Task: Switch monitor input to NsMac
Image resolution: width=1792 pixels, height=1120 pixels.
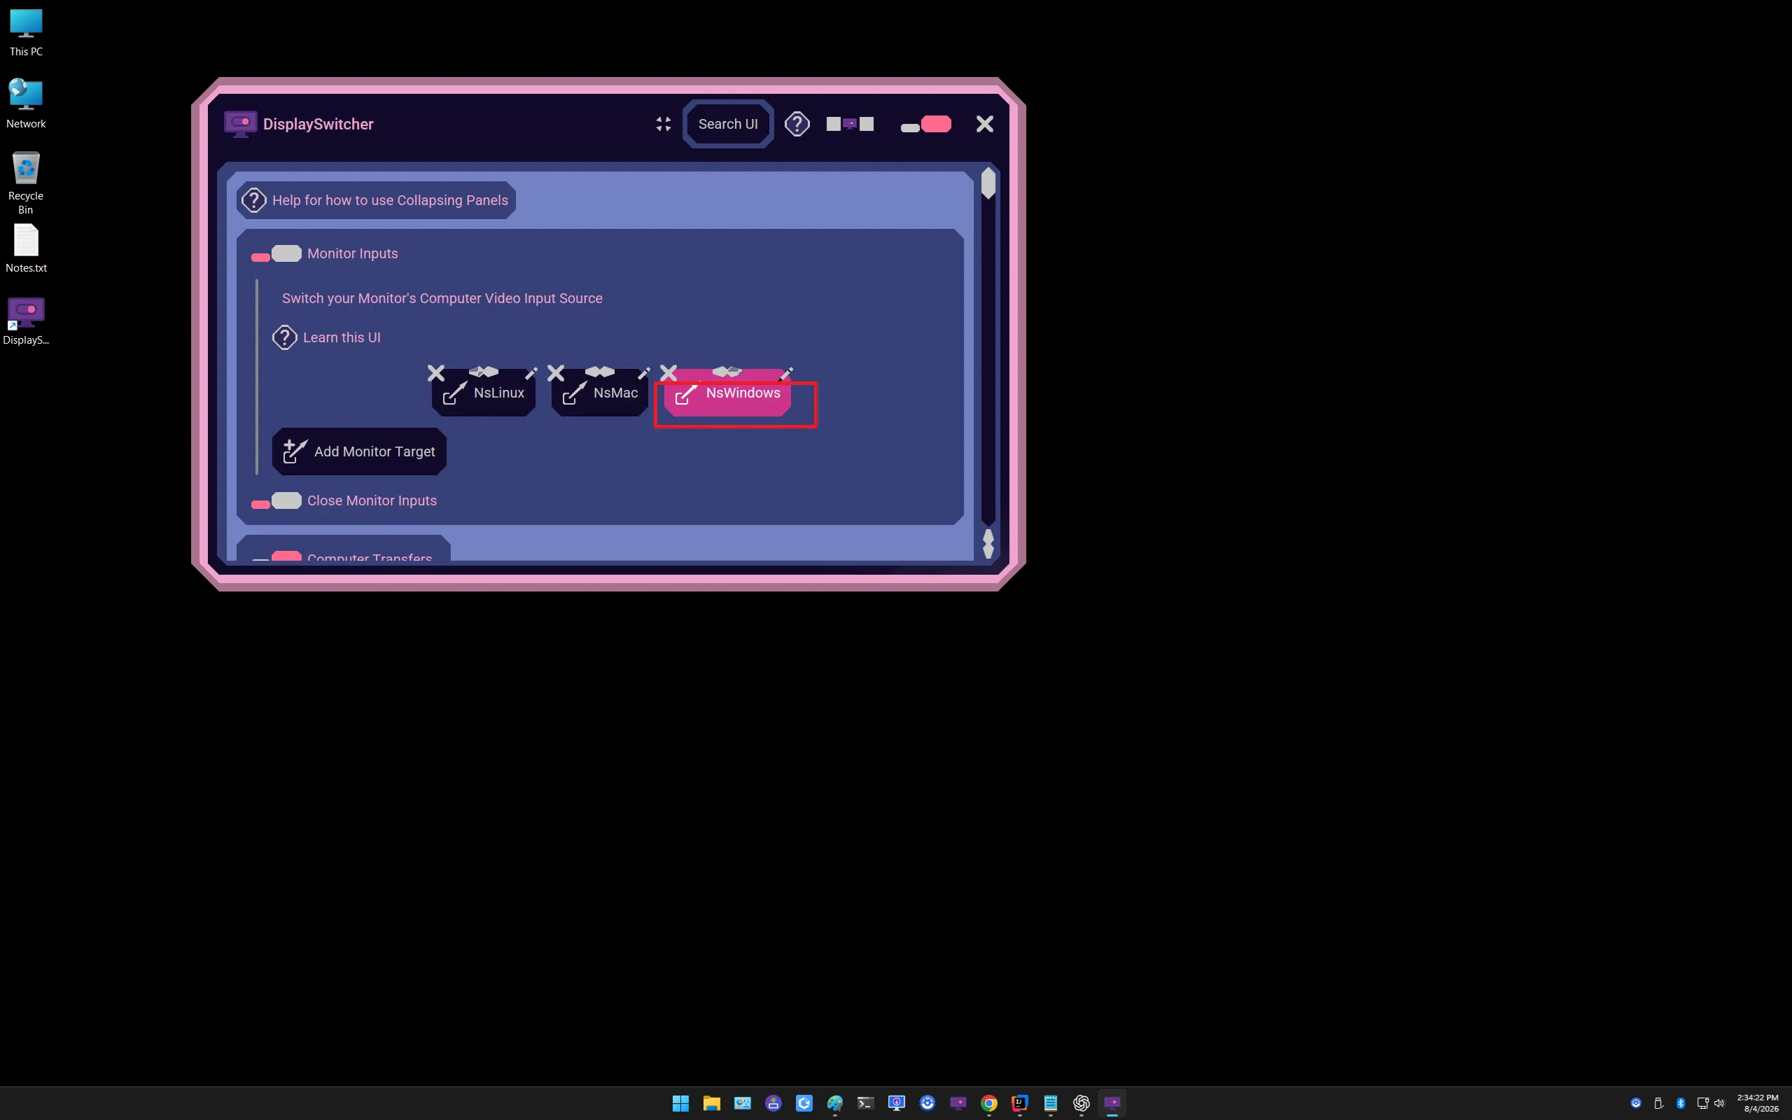Action: [x=600, y=393]
